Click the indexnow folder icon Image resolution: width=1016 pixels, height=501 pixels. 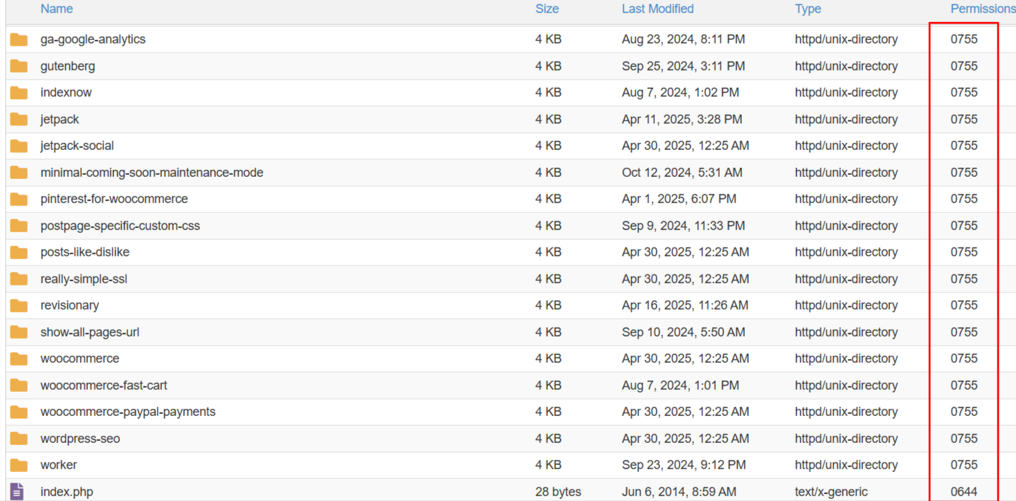click(x=19, y=93)
